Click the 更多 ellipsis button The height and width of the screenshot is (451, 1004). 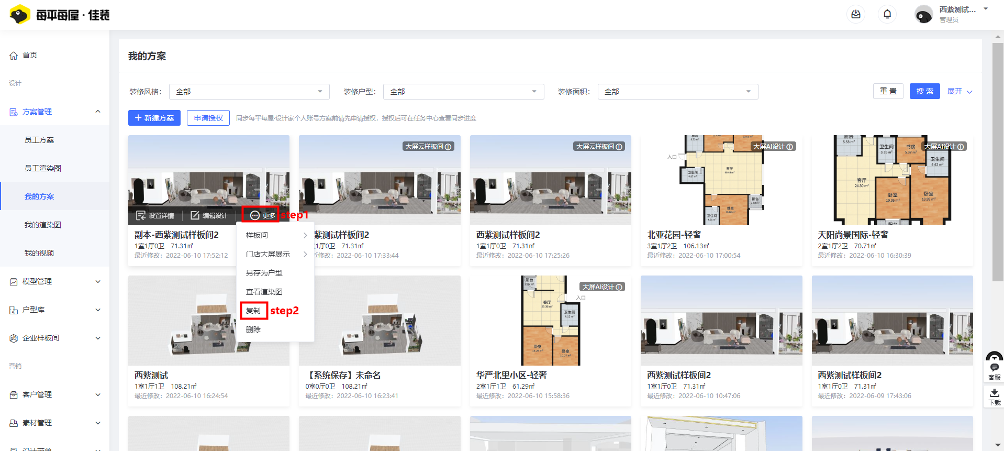(263, 215)
